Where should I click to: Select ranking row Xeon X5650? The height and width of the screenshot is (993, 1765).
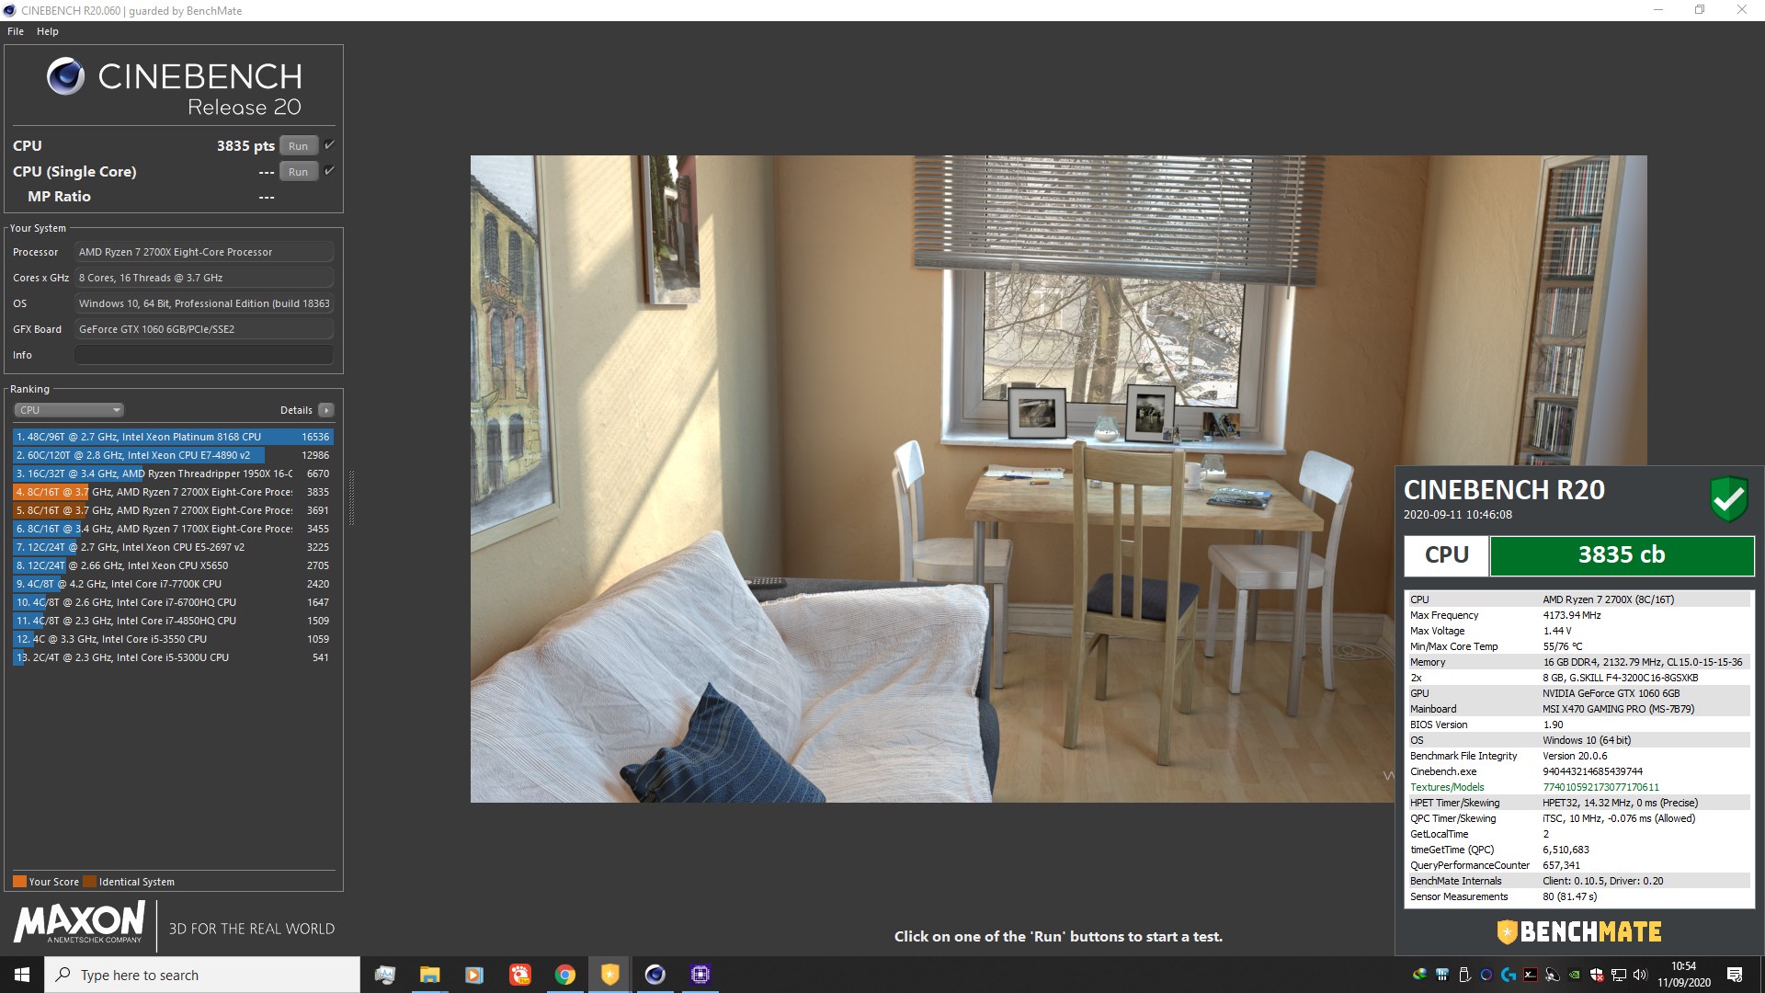pos(173,565)
